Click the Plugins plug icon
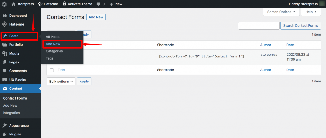Viewport: 326px width, 138px height. [x=4, y=134]
